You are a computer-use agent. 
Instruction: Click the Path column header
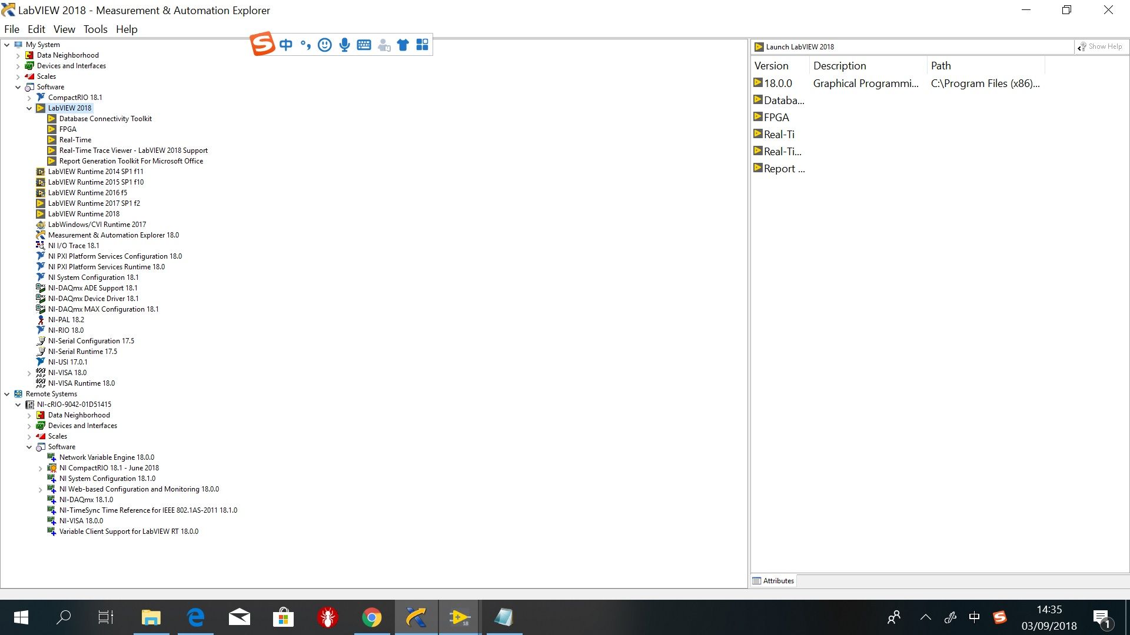[985, 66]
